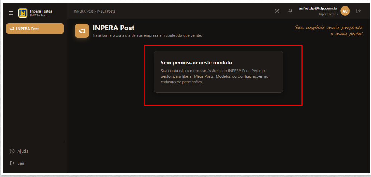This screenshot has width=371, height=177.
Task: Click the aufretdp@tdp.com.br account email
Action: [x=318, y=8]
